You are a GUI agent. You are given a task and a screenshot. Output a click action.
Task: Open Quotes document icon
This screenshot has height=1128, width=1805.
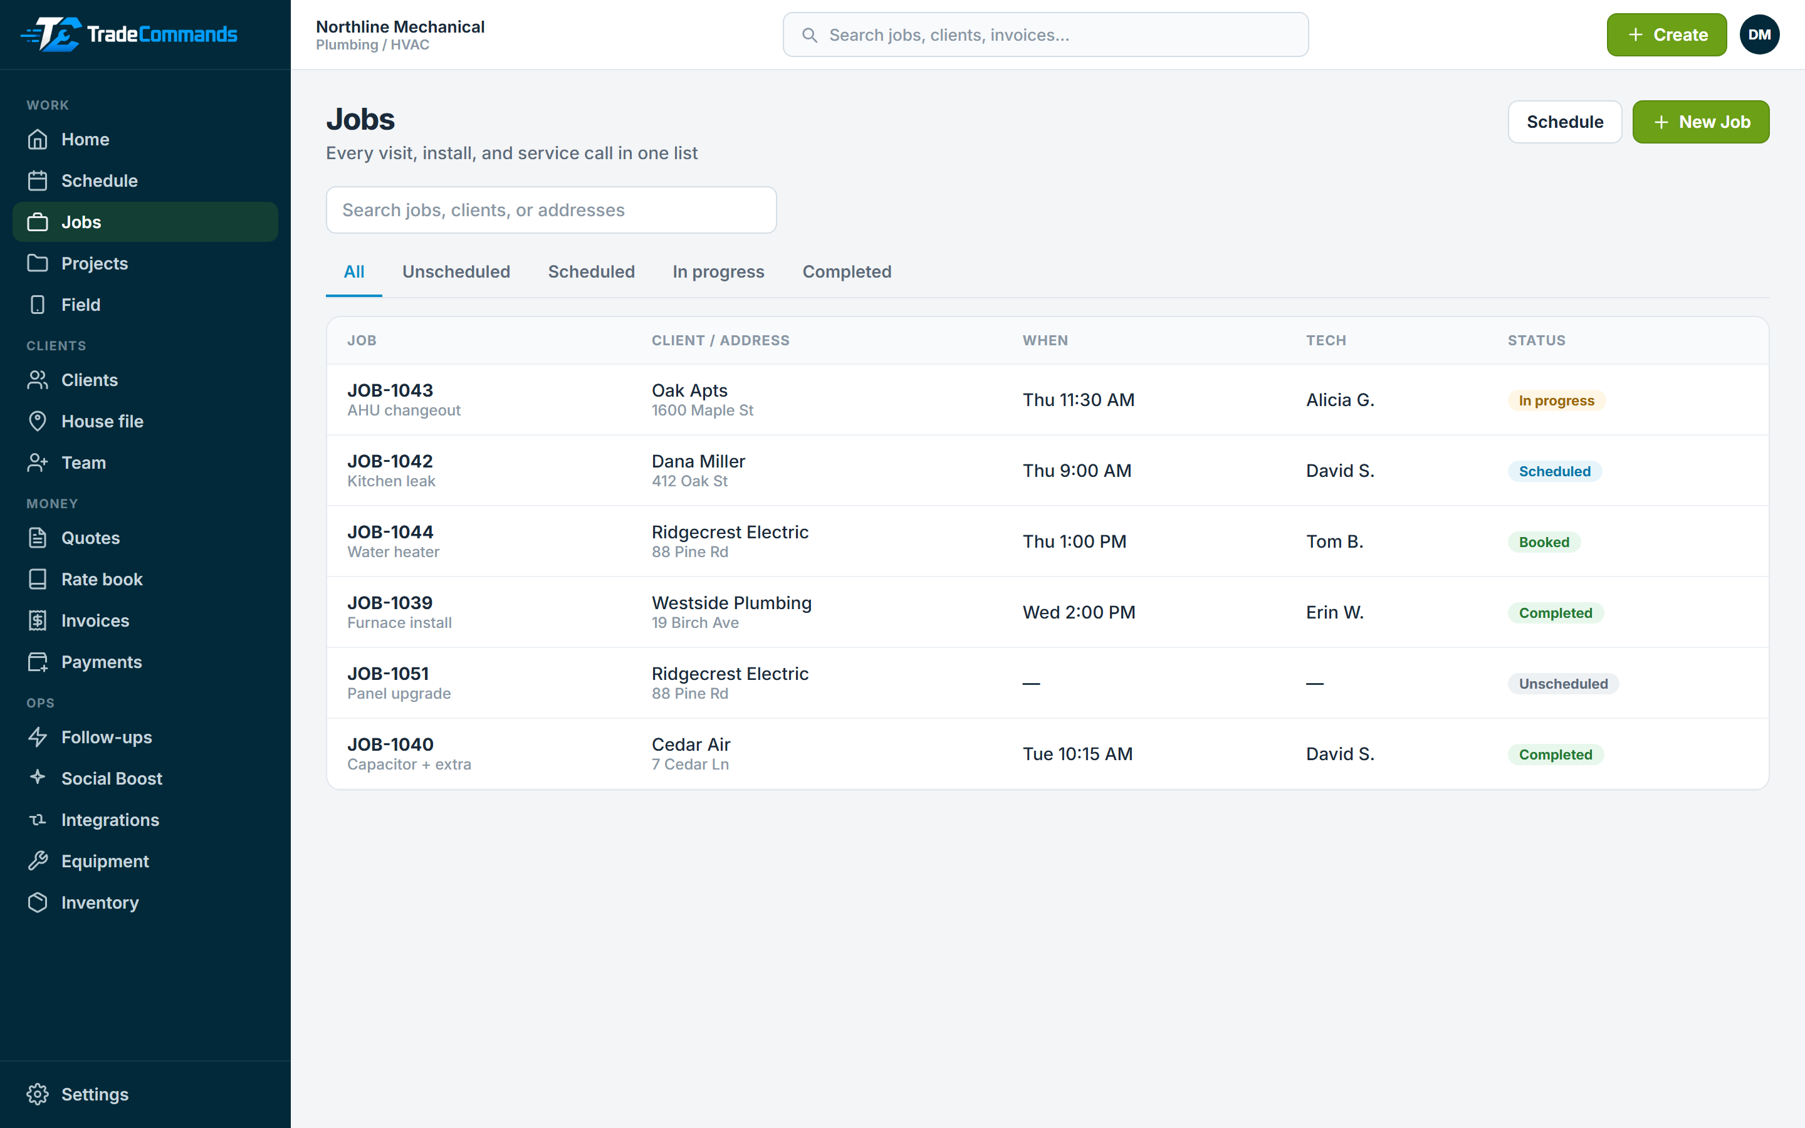pos(38,538)
